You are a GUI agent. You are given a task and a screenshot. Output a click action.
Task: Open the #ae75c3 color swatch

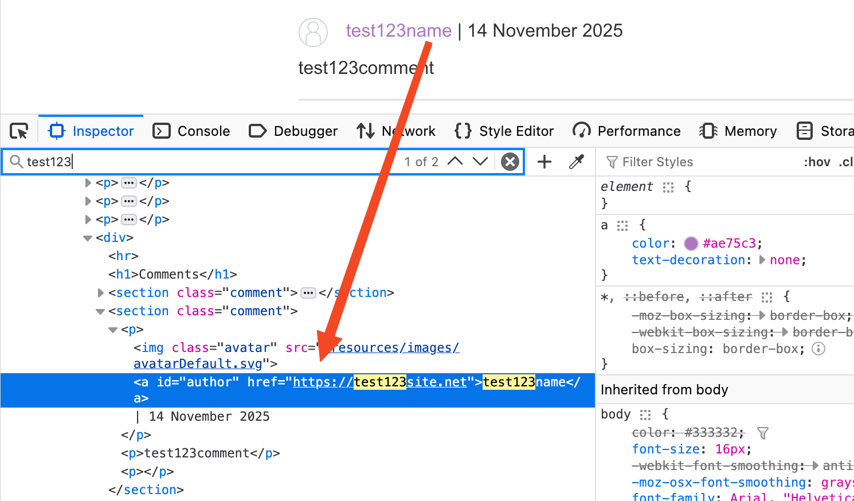pos(691,244)
